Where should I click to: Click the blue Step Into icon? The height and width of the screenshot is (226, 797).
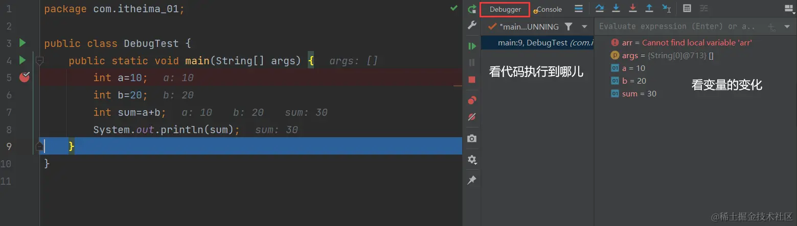click(x=616, y=8)
